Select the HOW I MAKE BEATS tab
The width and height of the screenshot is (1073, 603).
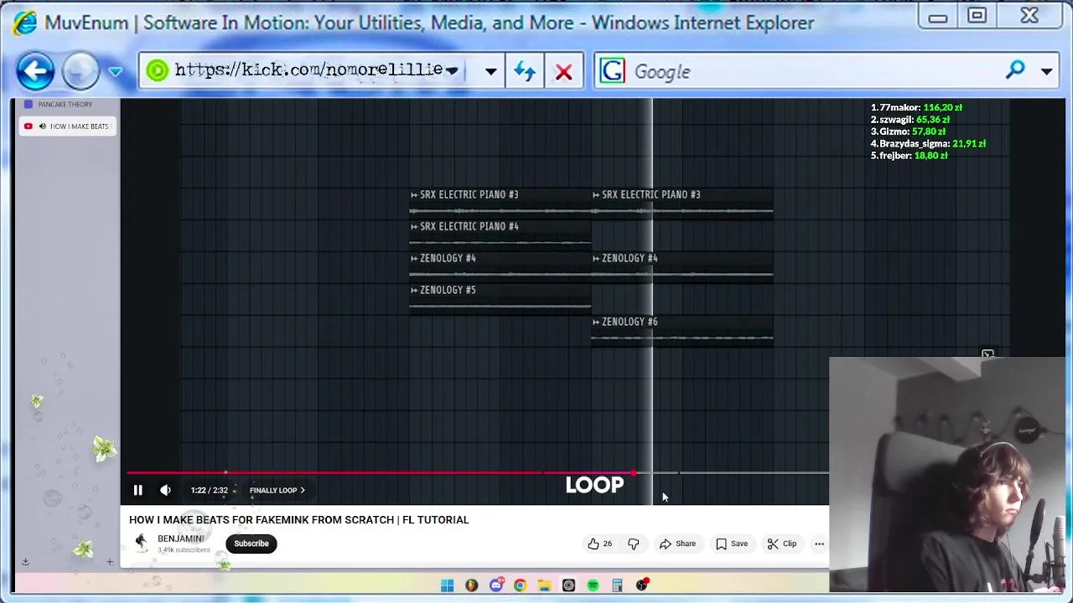coord(67,126)
